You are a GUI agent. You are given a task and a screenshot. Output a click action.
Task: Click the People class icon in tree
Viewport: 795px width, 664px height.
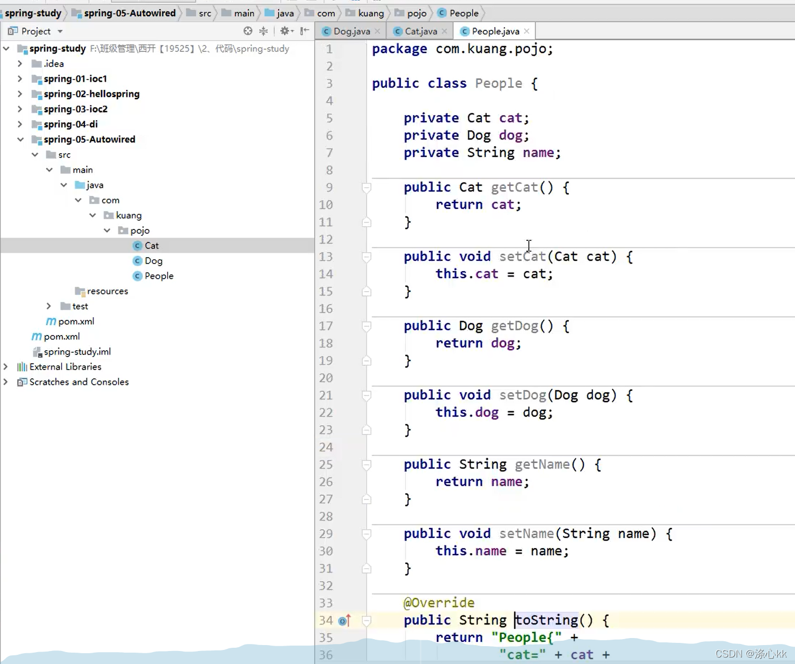137,276
